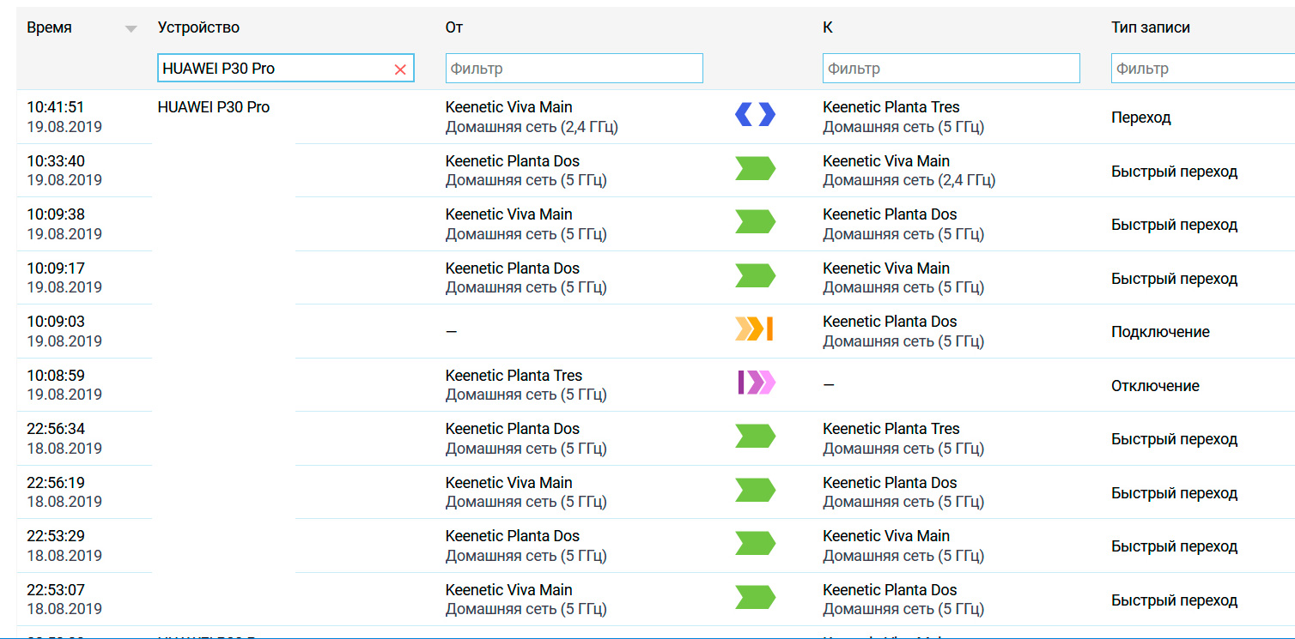Click the blue transition arrows icon at 10:41:51

click(x=755, y=115)
